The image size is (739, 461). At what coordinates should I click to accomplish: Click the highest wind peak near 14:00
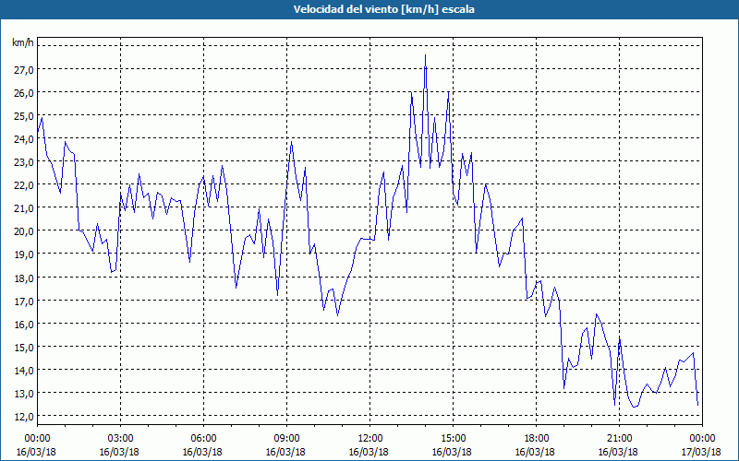tap(425, 55)
